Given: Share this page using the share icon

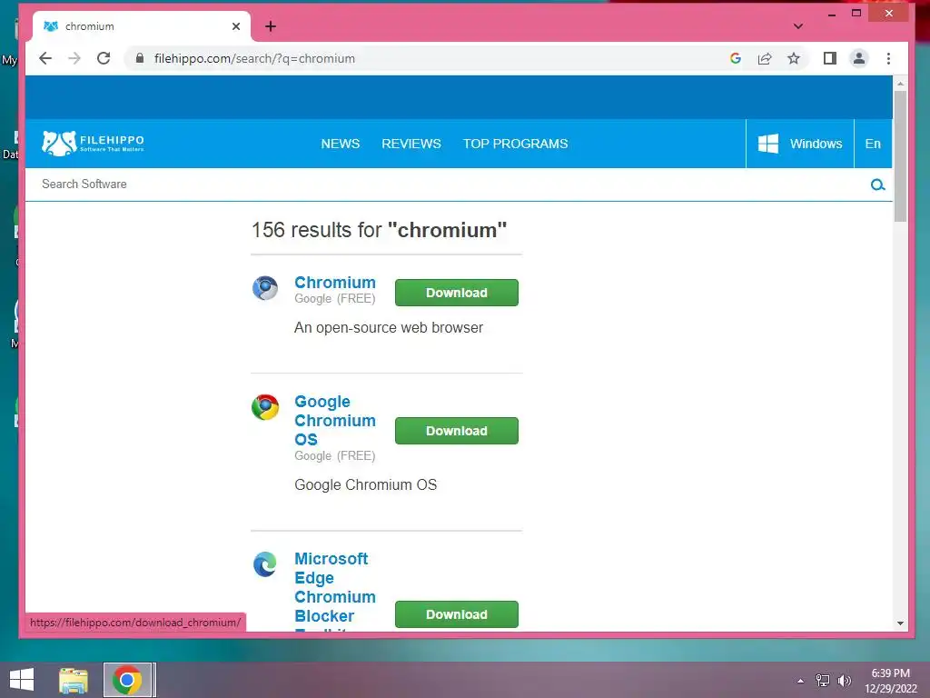Looking at the screenshot, I should point(765,58).
